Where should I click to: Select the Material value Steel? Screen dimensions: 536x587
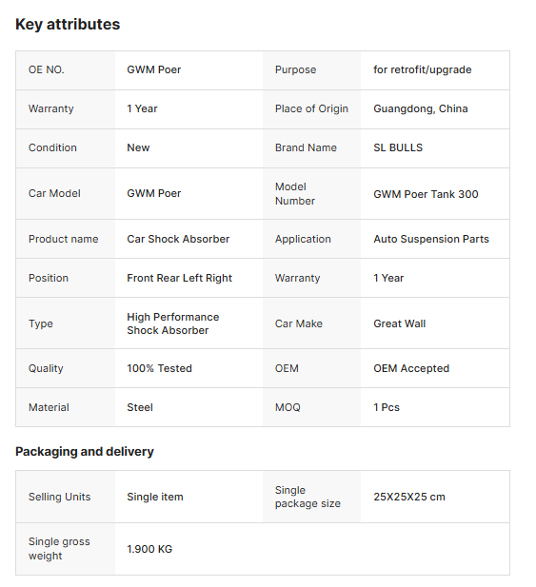140,407
